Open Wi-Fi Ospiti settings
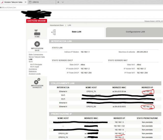 [35, 67]
